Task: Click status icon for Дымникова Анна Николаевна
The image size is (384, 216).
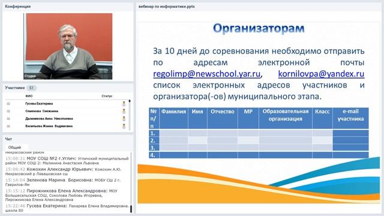Action: (x=124, y=119)
